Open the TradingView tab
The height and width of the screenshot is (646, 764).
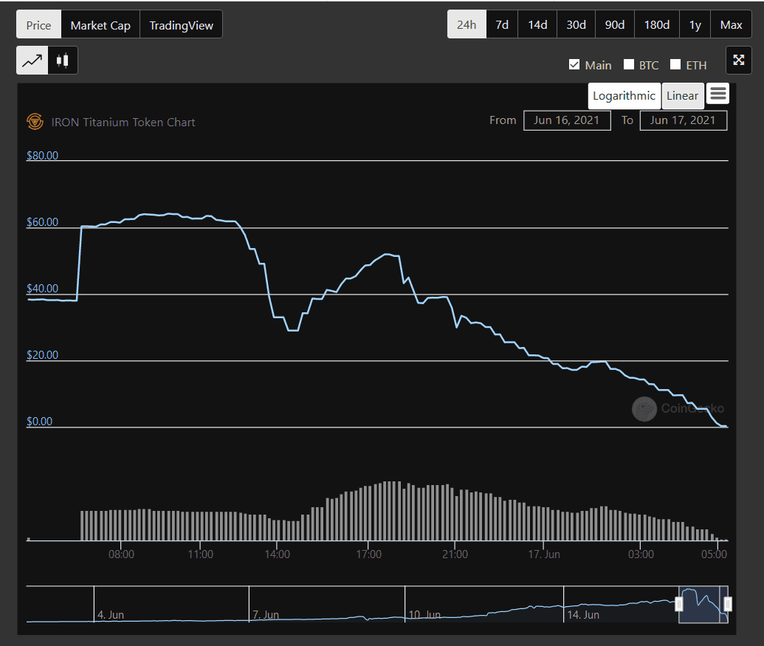[x=181, y=25]
